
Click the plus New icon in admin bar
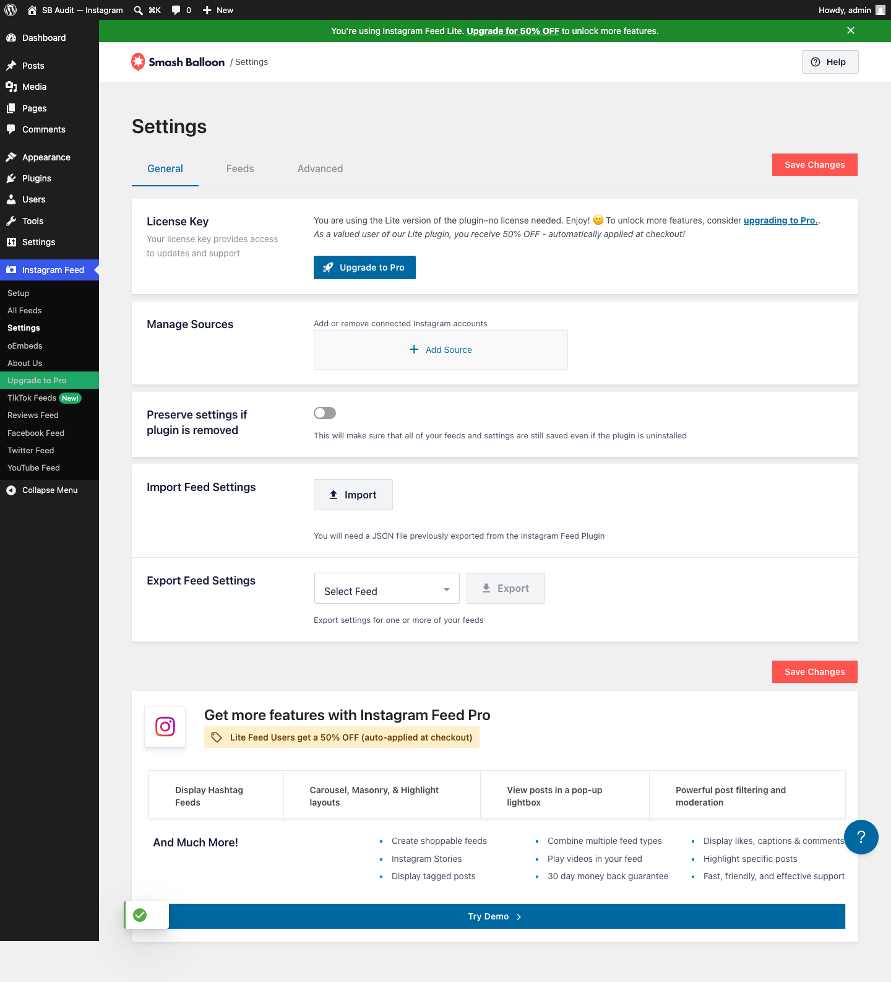pyautogui.click(x=207, y=10)
